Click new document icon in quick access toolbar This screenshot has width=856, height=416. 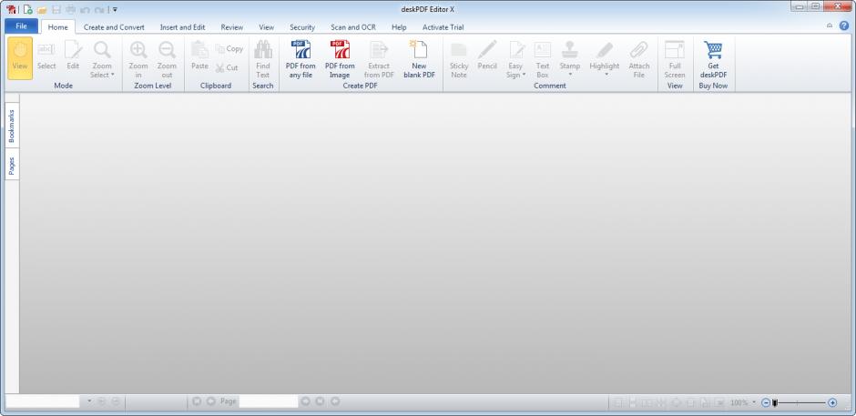[28, 9]
